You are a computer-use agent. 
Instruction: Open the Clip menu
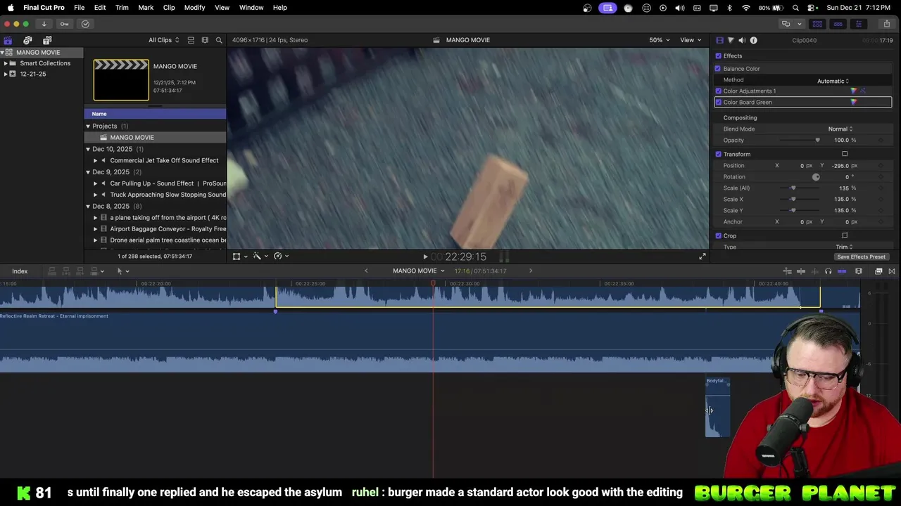(x=169, y=7)
